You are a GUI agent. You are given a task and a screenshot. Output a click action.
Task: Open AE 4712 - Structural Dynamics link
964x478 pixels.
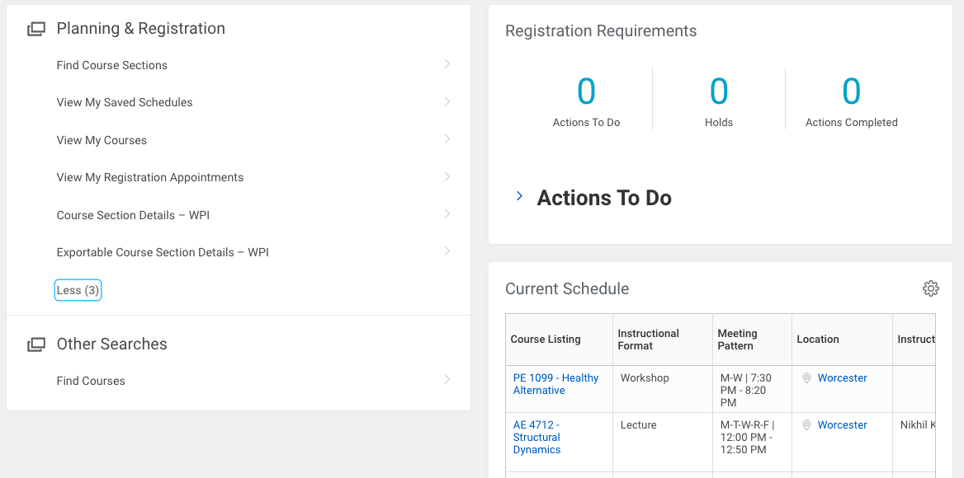pos(536,437)
